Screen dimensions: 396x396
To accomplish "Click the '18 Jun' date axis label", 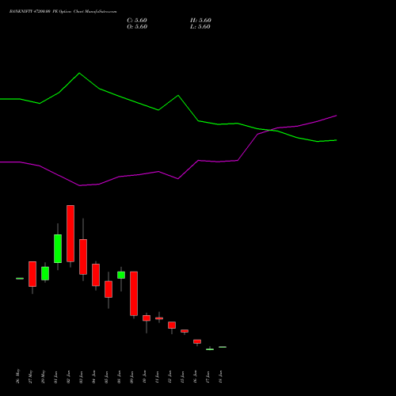I will (221, 377).
